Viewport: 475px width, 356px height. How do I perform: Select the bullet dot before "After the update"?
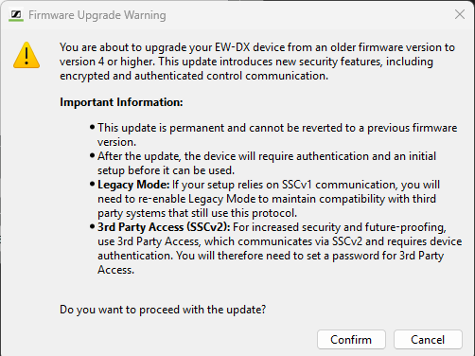pos(92,156)
